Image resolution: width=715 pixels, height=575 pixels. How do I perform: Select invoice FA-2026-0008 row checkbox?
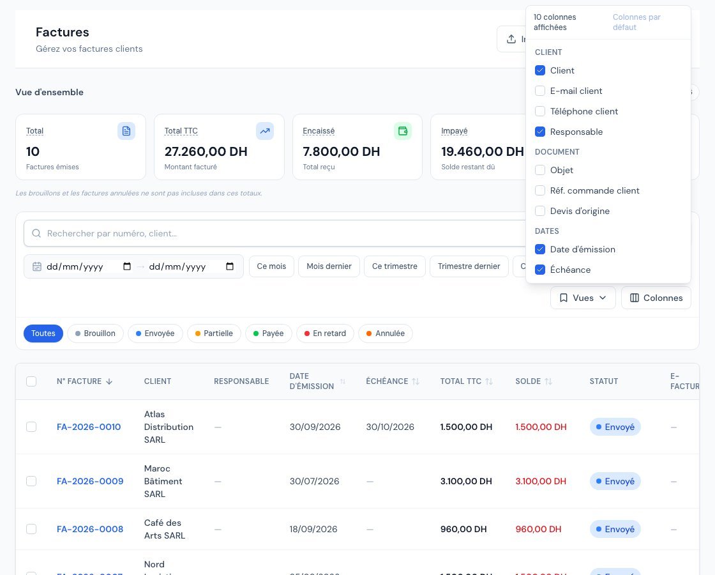(x=31, y=529)
